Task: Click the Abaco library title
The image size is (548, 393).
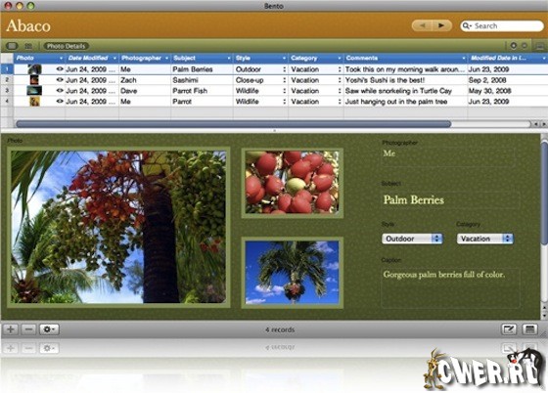Action: click(x=28, y=25)
